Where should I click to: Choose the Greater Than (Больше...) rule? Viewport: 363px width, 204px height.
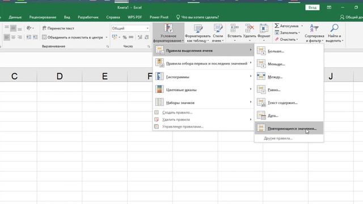pyautogui.click(x=289, y=51)
